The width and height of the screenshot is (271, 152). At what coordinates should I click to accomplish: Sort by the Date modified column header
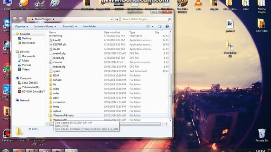[x=112, y=33]
